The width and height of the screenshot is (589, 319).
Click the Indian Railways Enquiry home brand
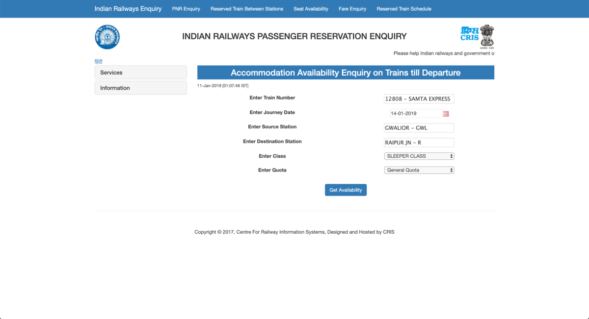(x=128, y=8)
